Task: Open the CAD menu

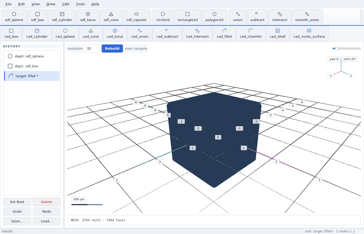Action: pyautogui.click(x=66, y=4)
